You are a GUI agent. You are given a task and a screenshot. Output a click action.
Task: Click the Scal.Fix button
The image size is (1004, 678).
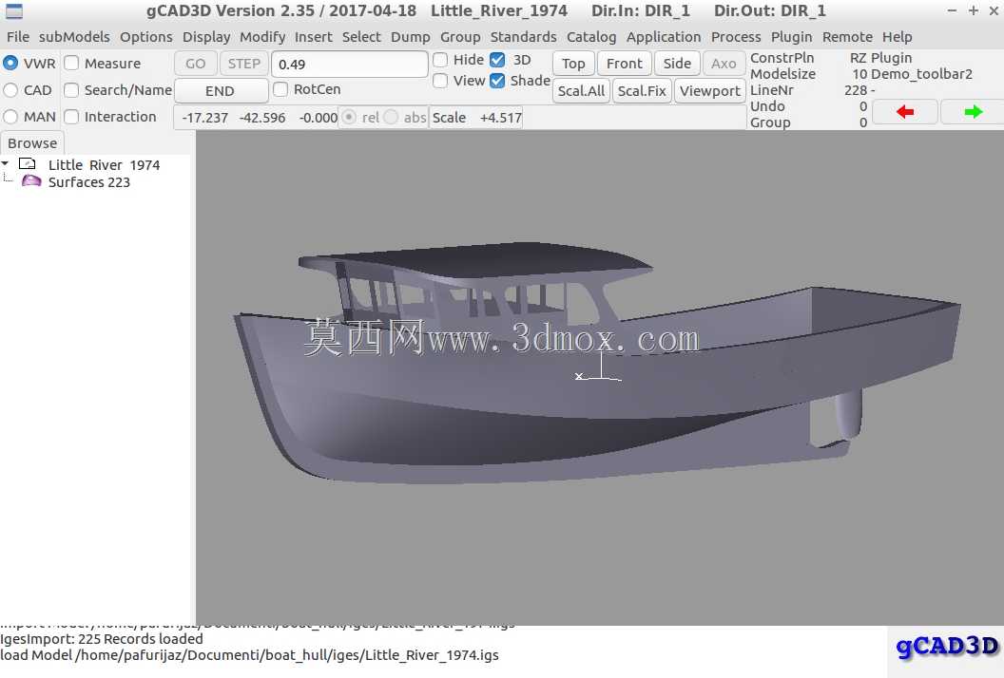[642, 91]
